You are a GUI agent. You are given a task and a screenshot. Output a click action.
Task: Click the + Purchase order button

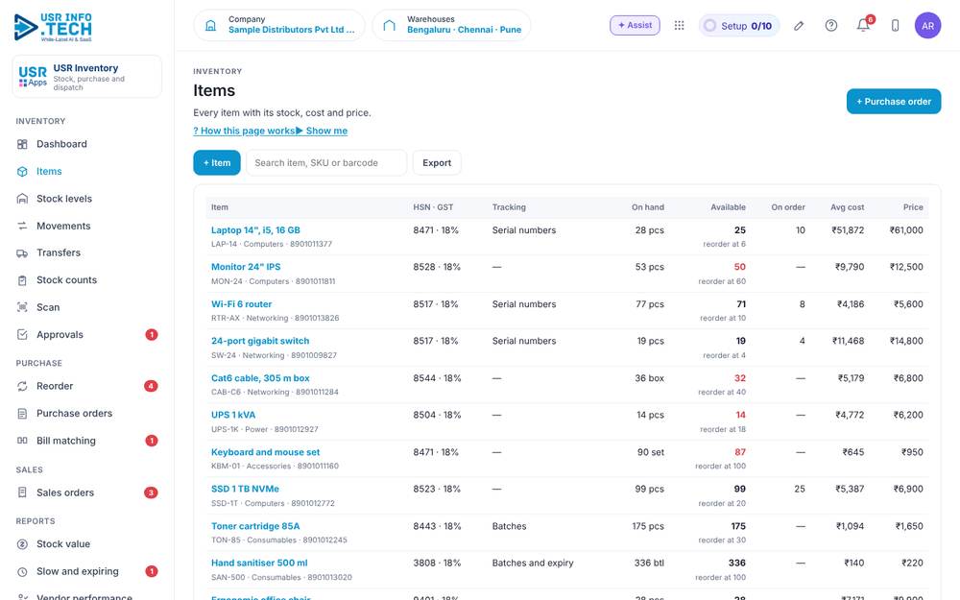(x=893, y=102)
